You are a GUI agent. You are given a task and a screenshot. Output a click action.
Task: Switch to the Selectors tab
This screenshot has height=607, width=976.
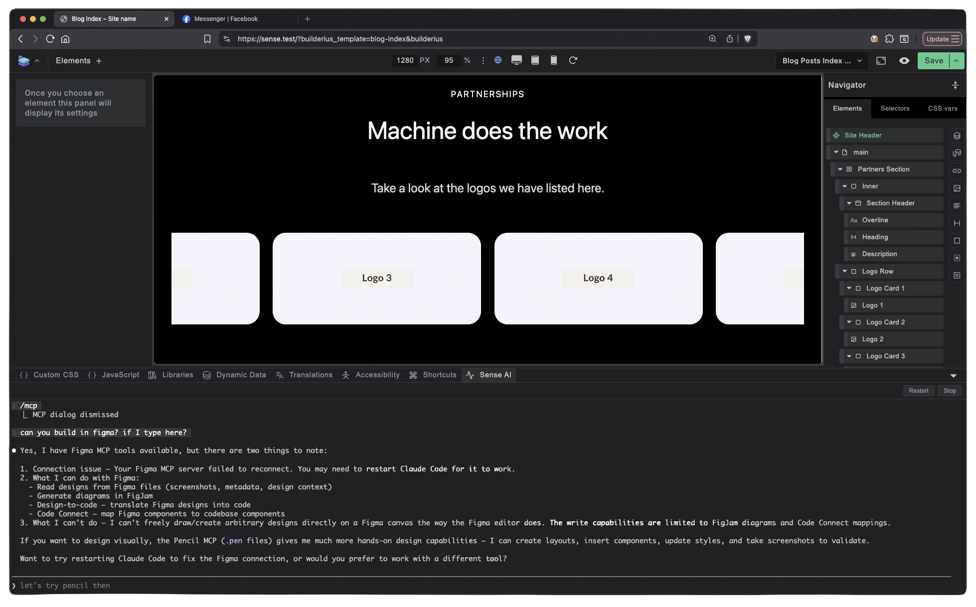pyautogui.click(x=895, y=108)
